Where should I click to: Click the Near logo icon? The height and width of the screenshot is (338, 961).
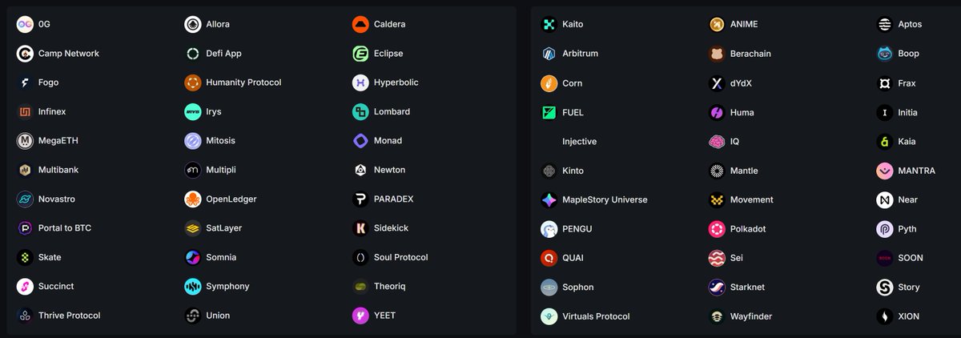coord(885,199)
